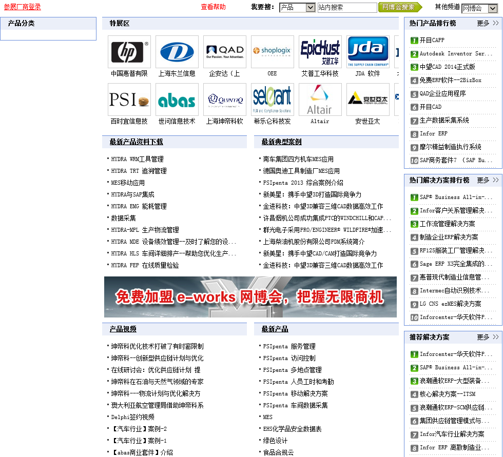
Task: Open recommended Infor汽车行业解决方案
Action: pyautogui.click(x=452, y=434)
